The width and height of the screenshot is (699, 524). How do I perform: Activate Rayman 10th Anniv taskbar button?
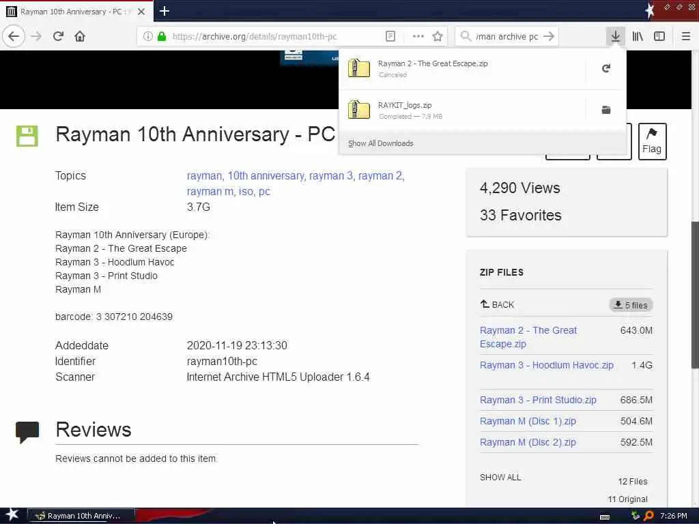tap(81, 516)
